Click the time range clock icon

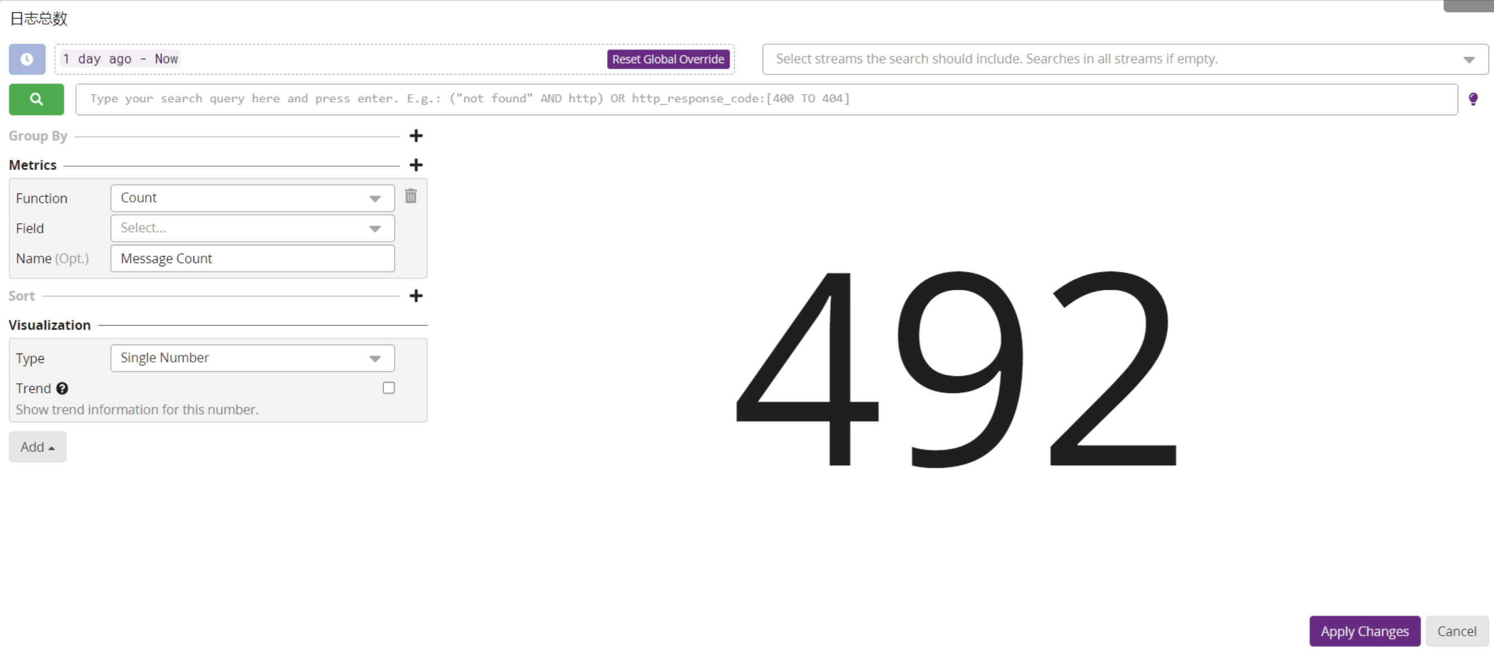[x=27, y=59]
